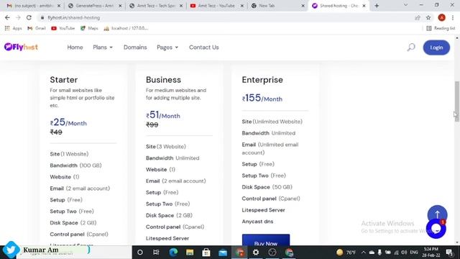Click the address bar URL field
The width and height of the screenshot is (460, 259).
pos(226,17)
